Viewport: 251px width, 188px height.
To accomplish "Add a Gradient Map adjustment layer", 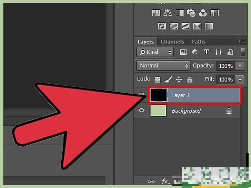I will (209, 26).
